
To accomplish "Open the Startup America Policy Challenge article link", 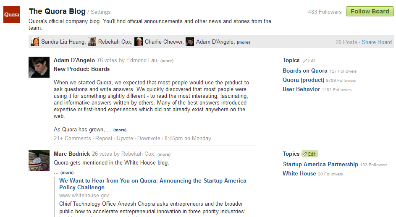I will [x=153, y=184].
